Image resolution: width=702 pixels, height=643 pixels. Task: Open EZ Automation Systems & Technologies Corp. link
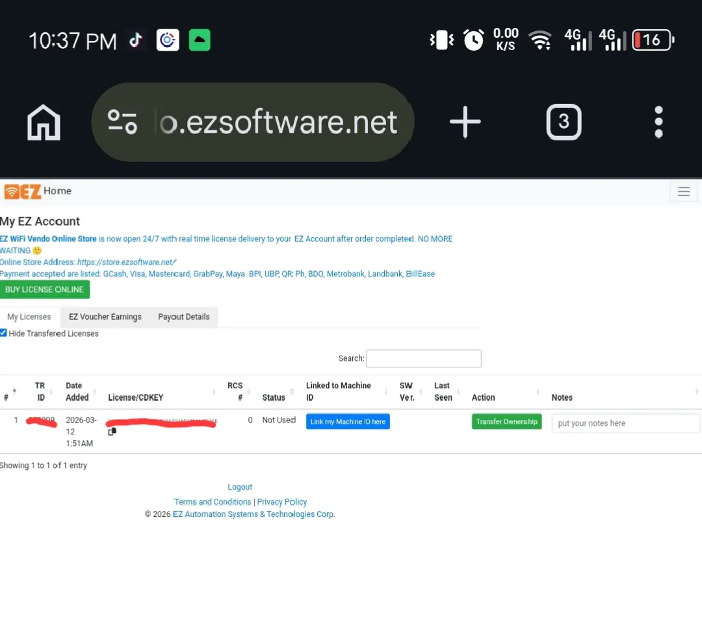tap(254, 514)
